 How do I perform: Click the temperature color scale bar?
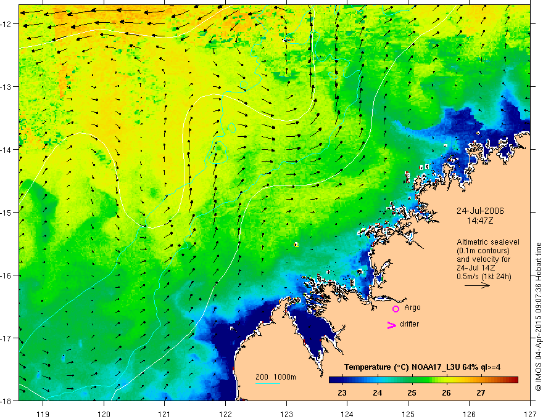[423, 380]
